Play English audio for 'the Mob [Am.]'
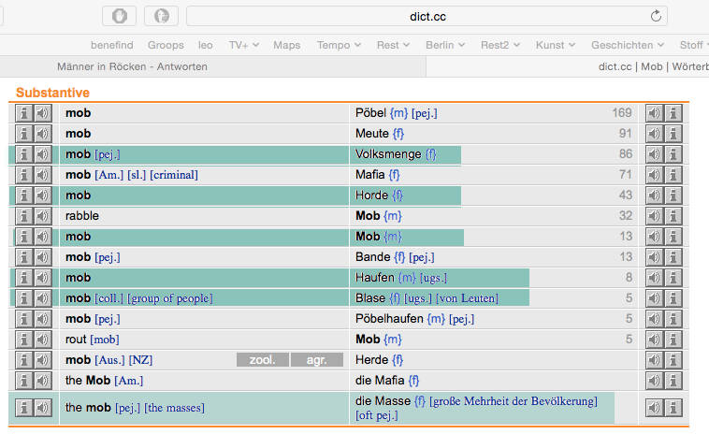 click(42, 381)
